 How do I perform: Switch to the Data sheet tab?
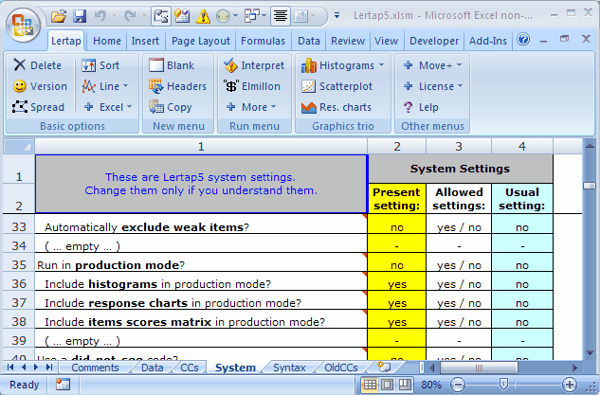(x=153, y=368)
